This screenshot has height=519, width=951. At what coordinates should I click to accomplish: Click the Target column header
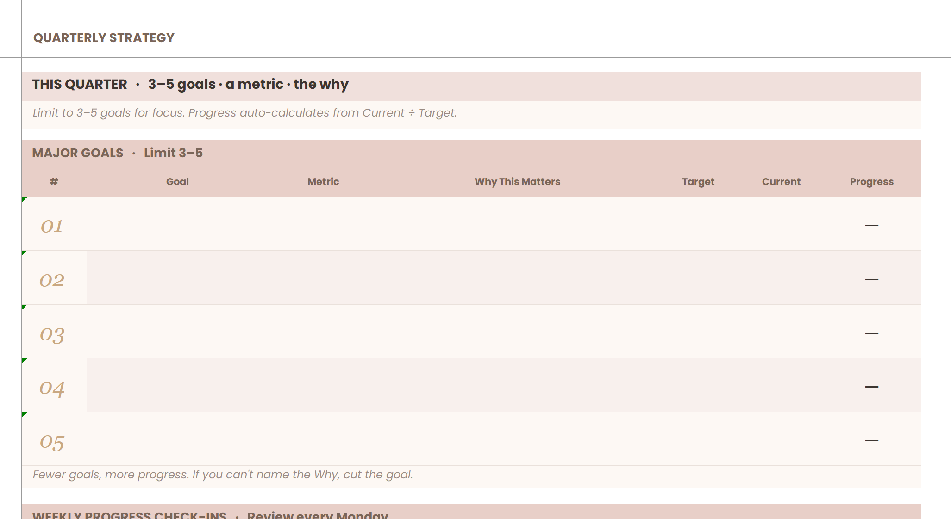pyautogui.click(x=698, y=182)
